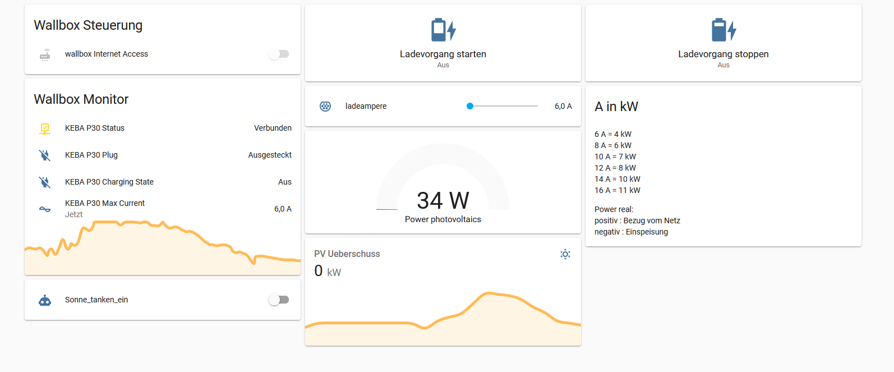The image size is (894, 372).
Task: Click the '0 kW' PV Ueberschuss value
Action: click(328, 272)
